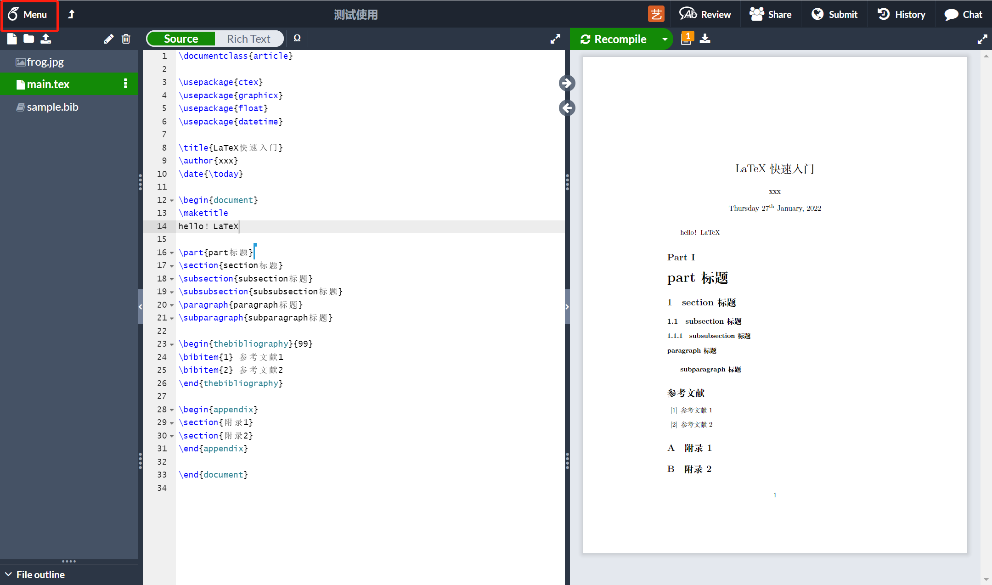View compile logs via the logs icon

[x=686, y=39]
